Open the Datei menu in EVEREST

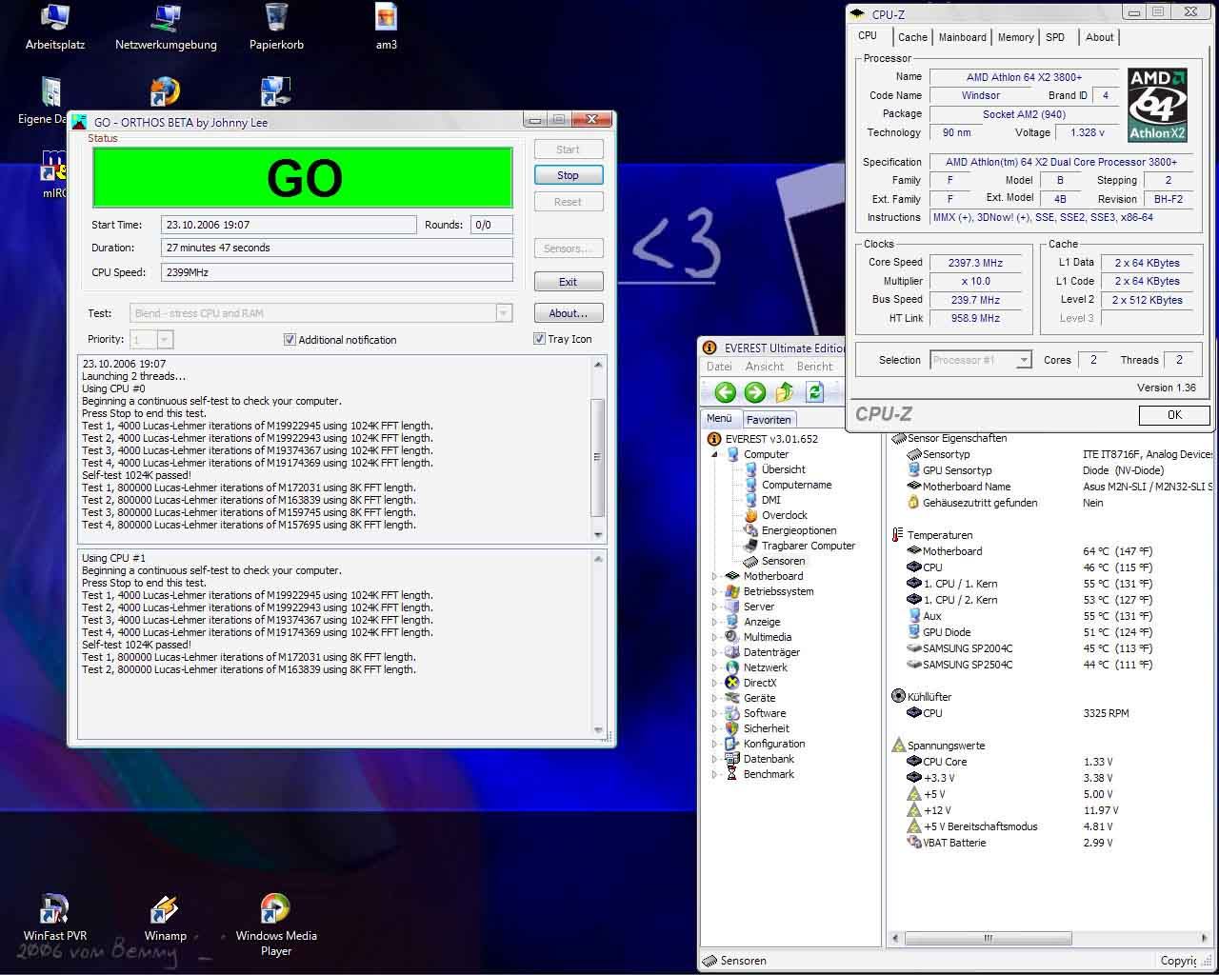[x=719, y=367]
